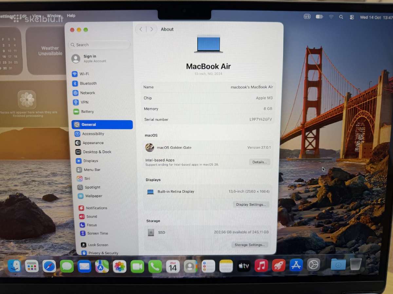Click the Details... button for Intel-based Apps
Viewport: 393px width, 294px height.
[260, 162]
